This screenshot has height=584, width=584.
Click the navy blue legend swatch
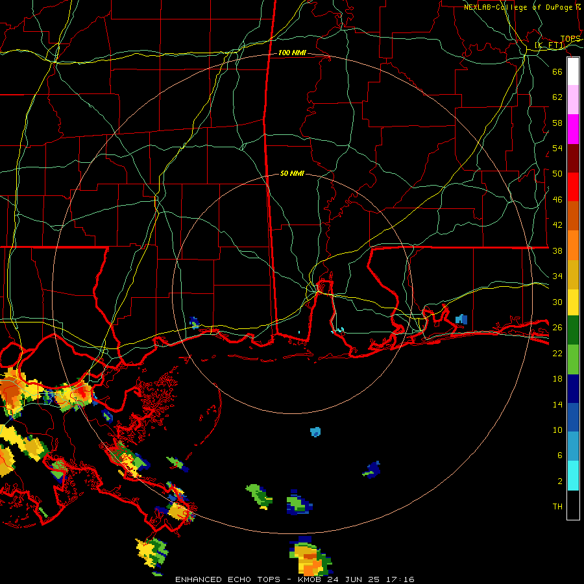(573, 389)
